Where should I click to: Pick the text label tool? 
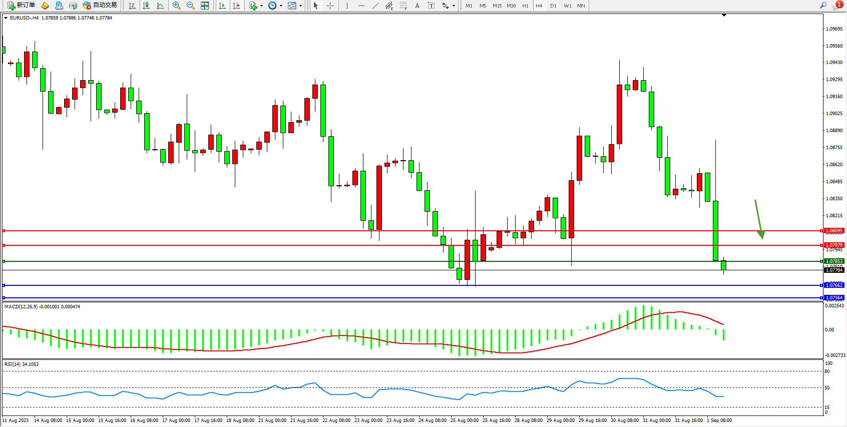432,6
